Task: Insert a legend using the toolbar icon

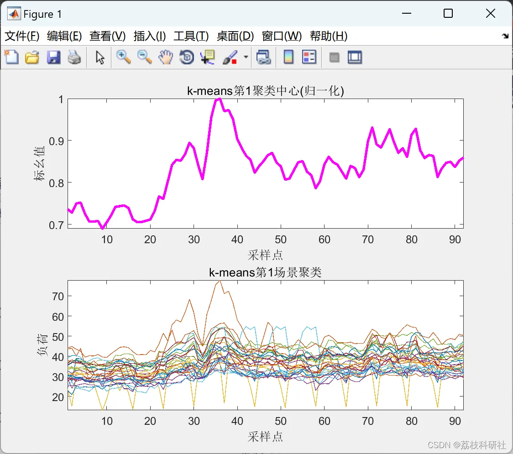Action: point(309,57)
